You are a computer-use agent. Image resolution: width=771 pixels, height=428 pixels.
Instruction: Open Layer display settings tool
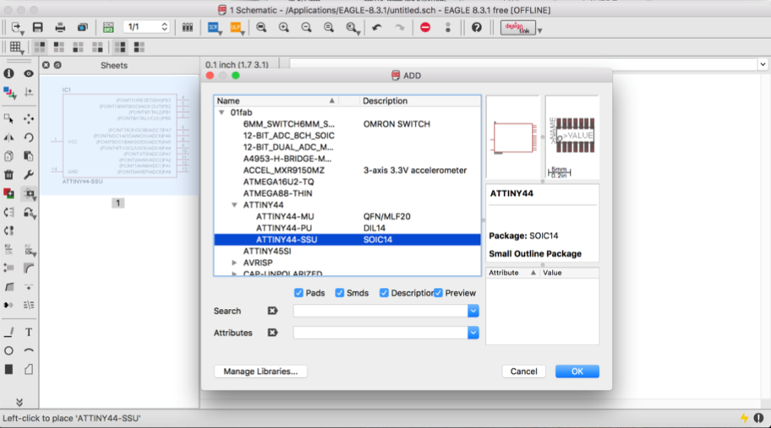[8, 92]
